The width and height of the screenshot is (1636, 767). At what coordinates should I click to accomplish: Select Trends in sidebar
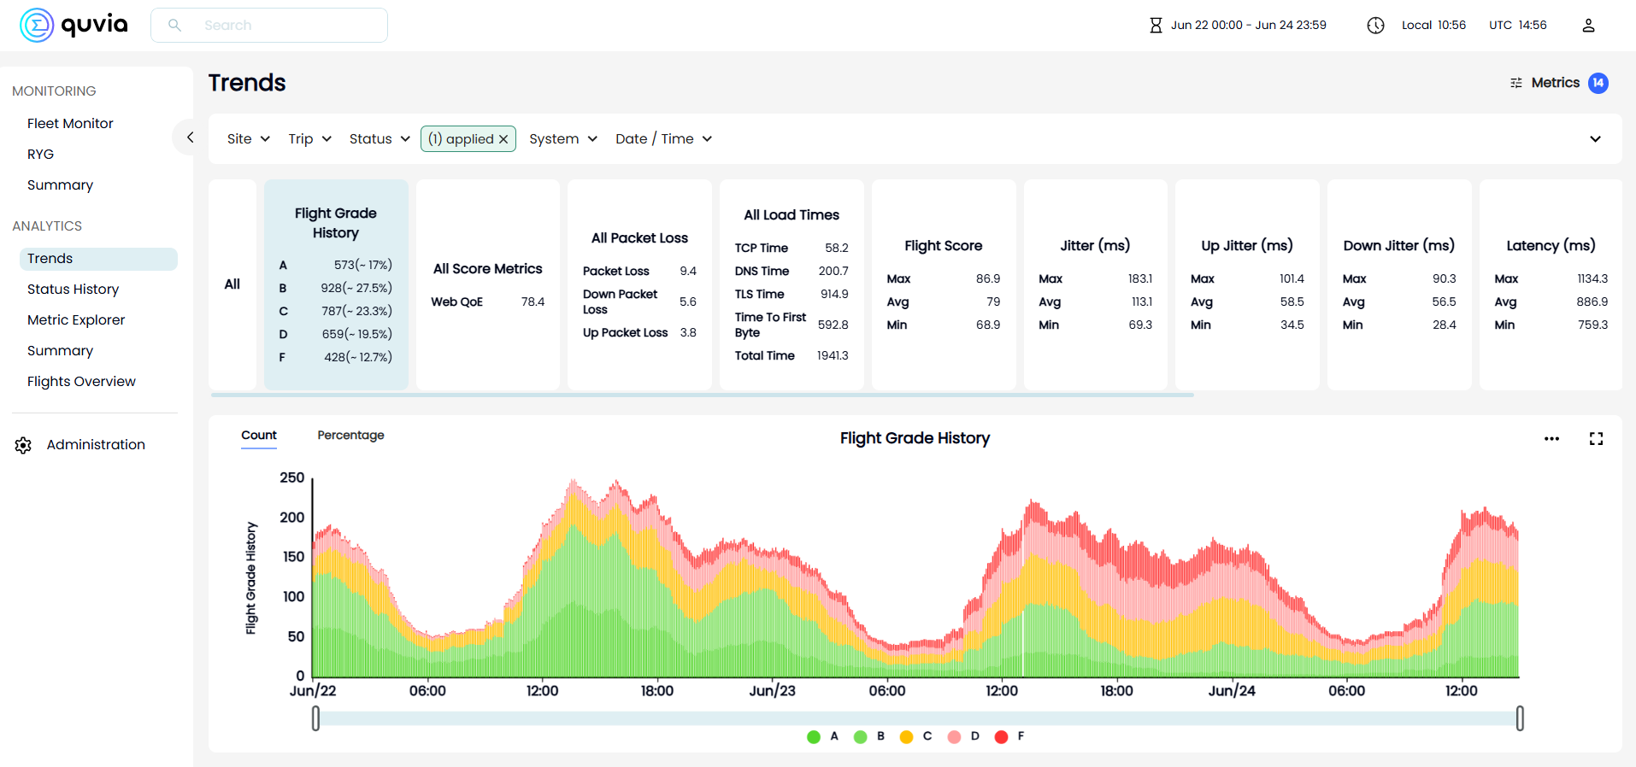tap(98, 259)
